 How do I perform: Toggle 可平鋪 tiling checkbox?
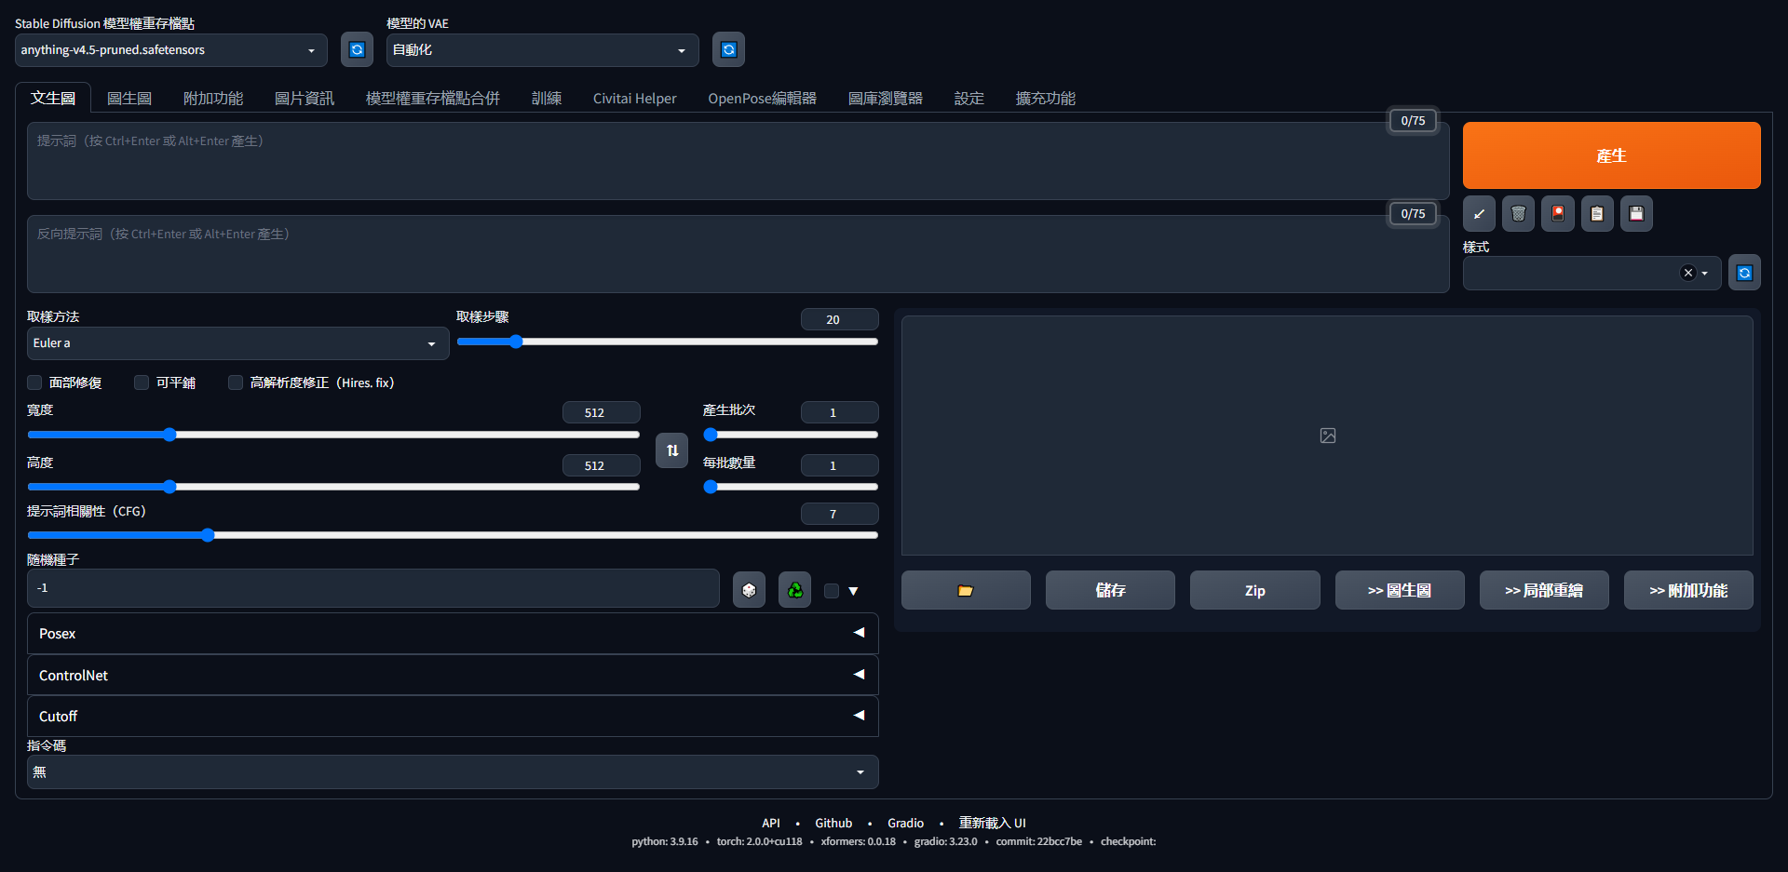(142, 382)
